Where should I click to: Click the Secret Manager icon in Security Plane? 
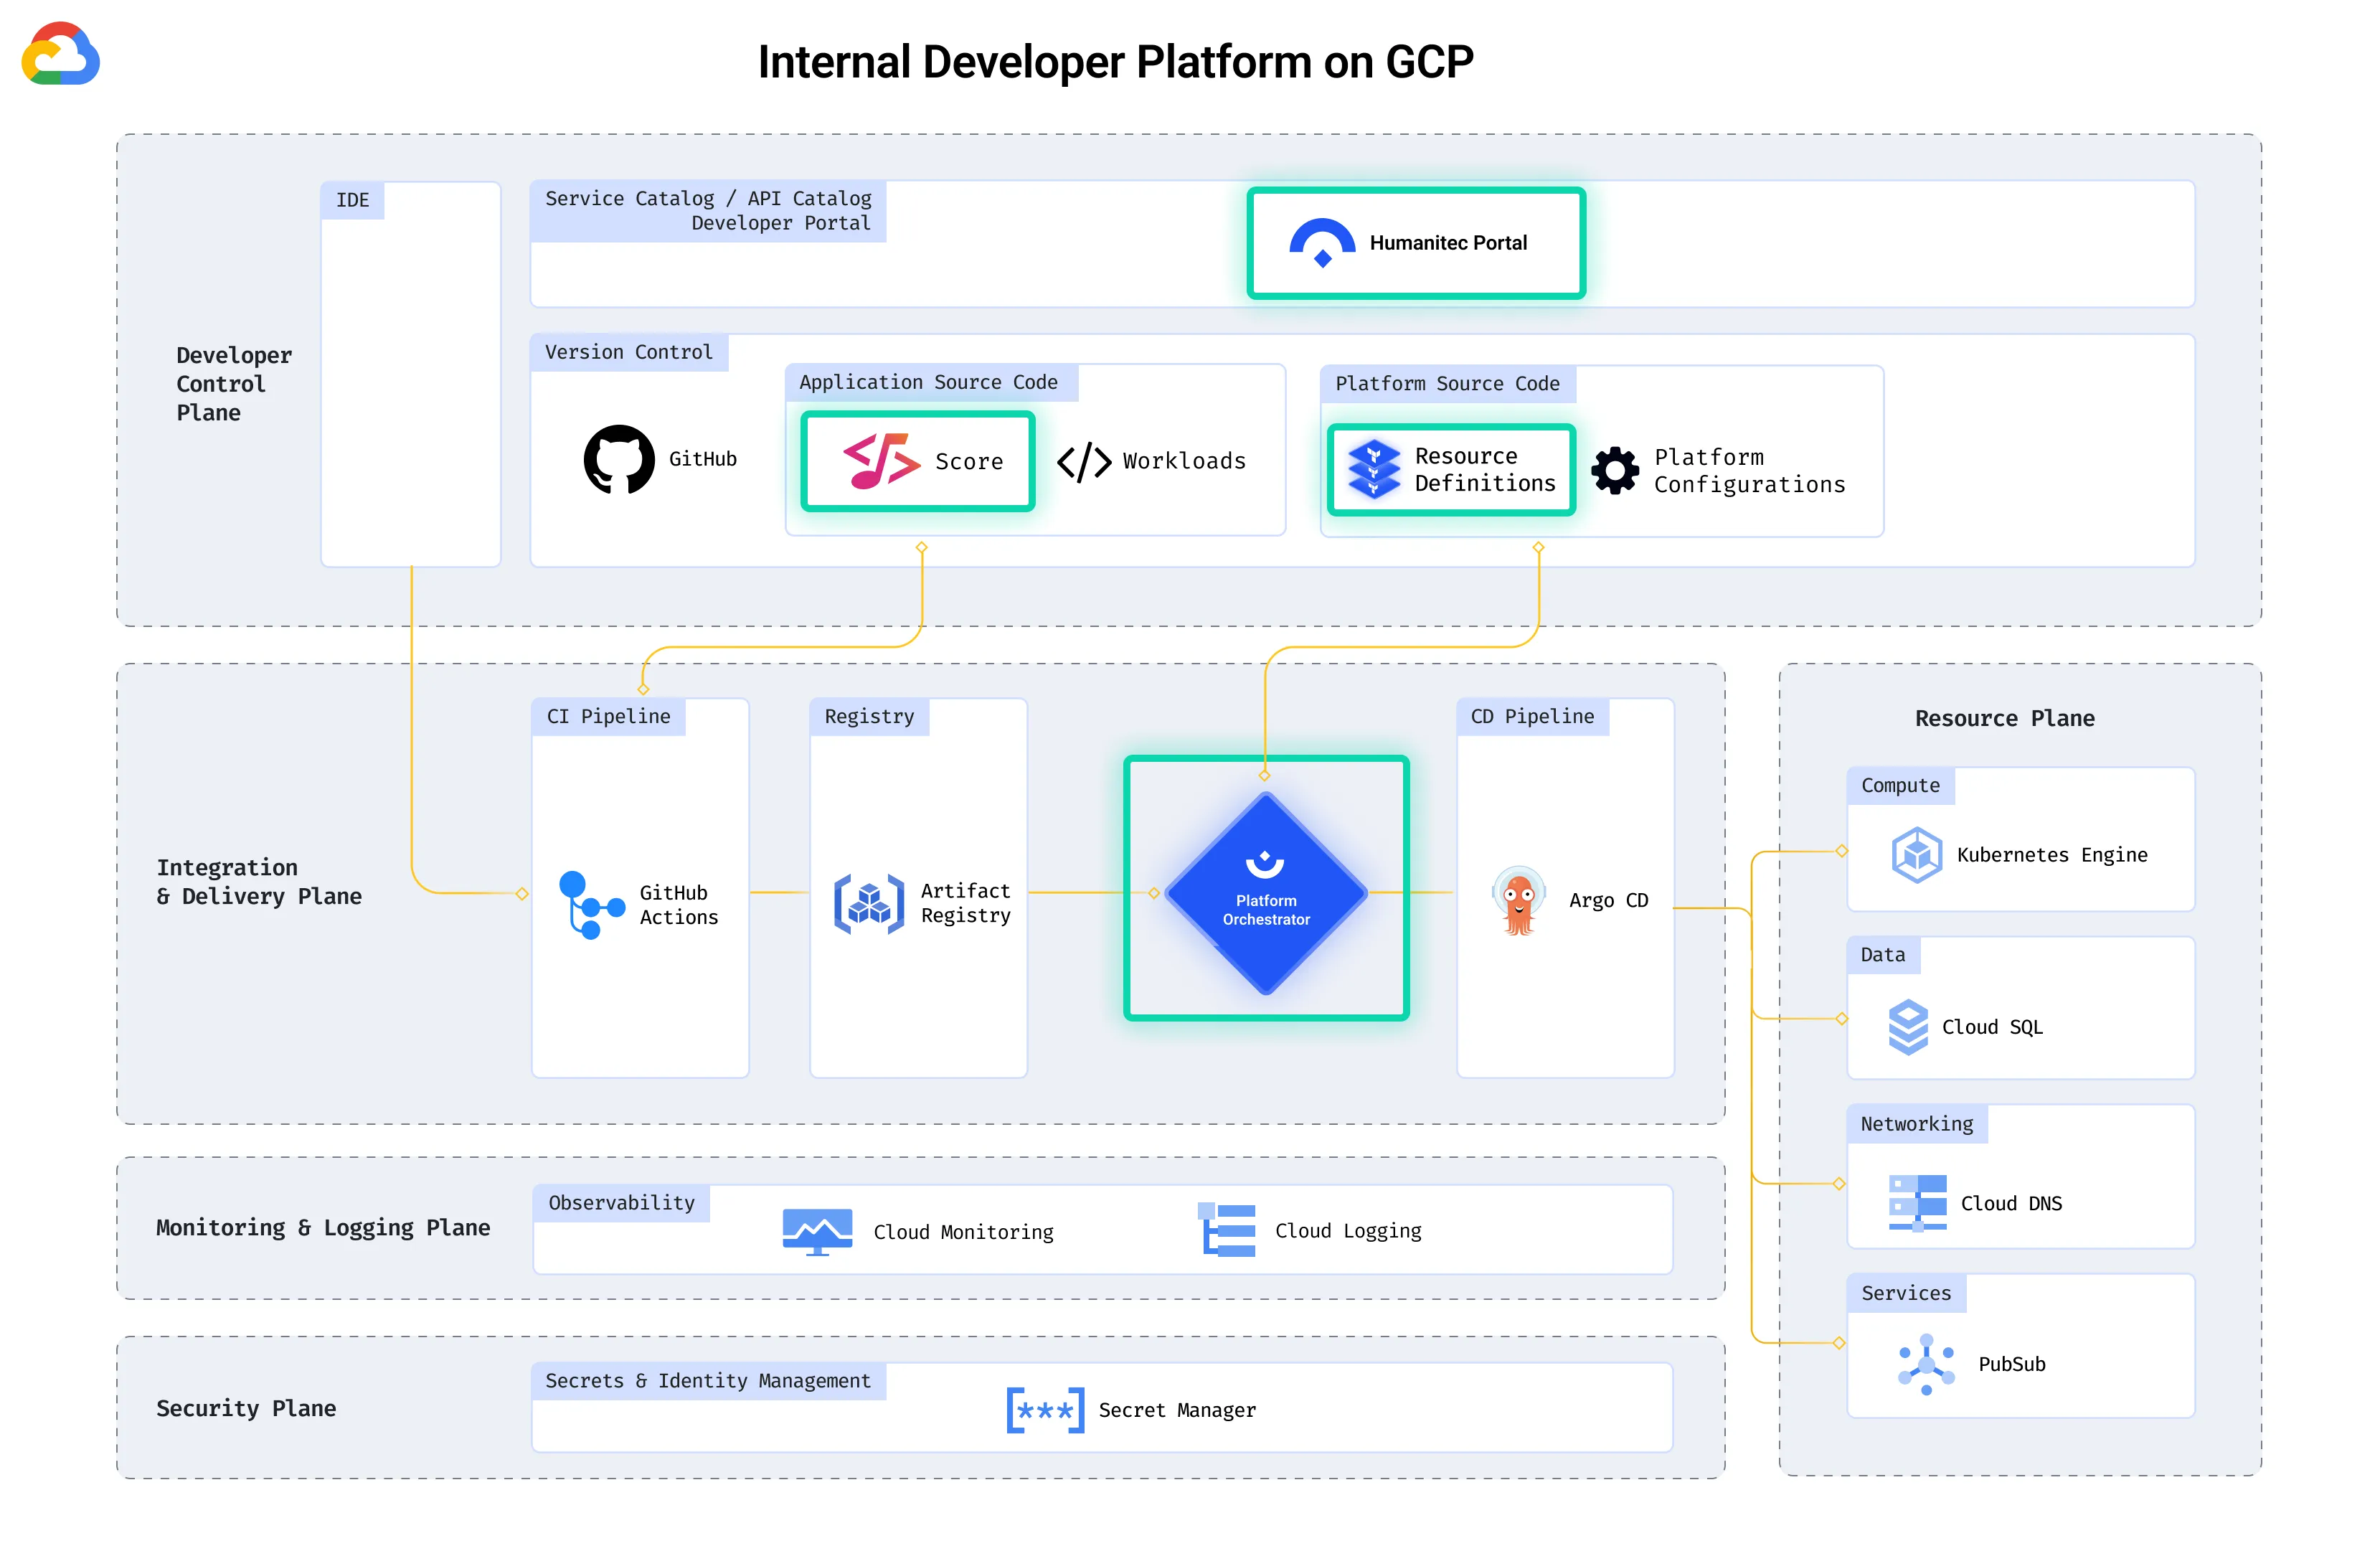point(1044,1410)
